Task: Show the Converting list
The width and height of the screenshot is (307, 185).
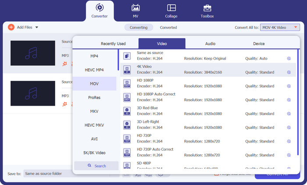Action: [139, 28]
